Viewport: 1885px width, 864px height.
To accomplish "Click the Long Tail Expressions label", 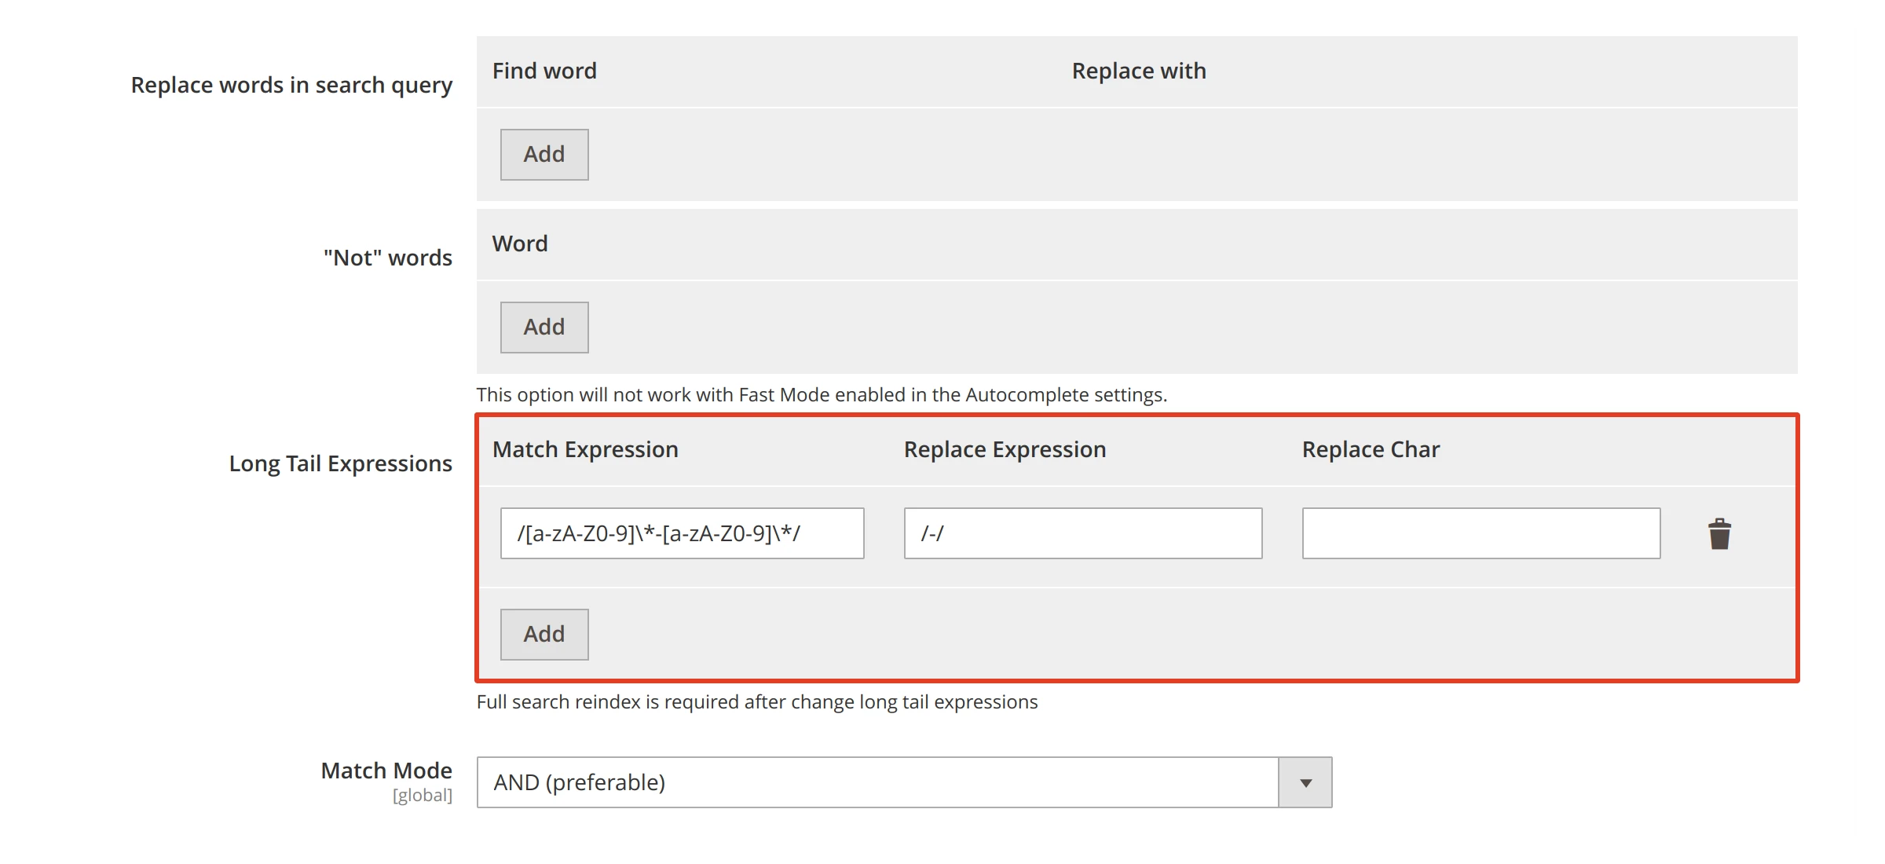I will (x=339, y=463).
